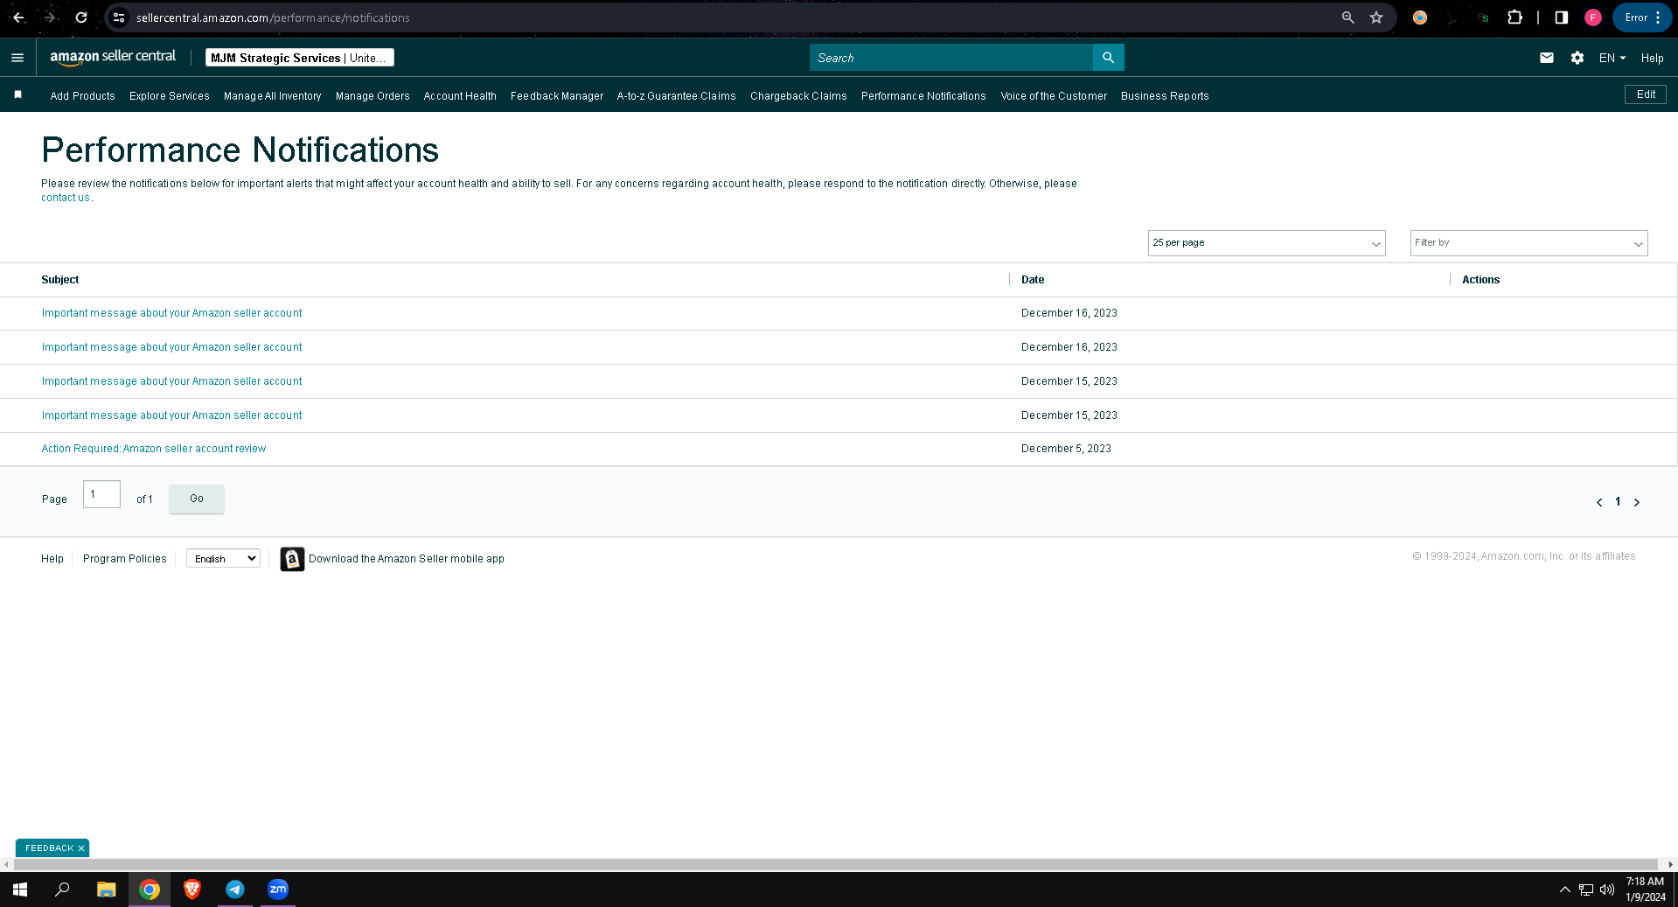Show hidden system tray icons

click(1564, 890)
